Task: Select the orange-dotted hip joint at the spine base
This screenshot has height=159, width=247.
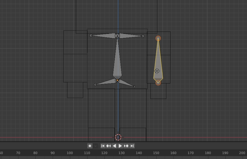Action: click(x=117, y=80)
